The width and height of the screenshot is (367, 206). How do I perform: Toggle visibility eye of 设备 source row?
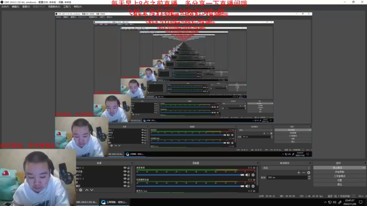(125, 171)
